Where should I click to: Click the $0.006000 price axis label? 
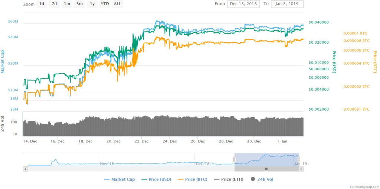[319, 78]
